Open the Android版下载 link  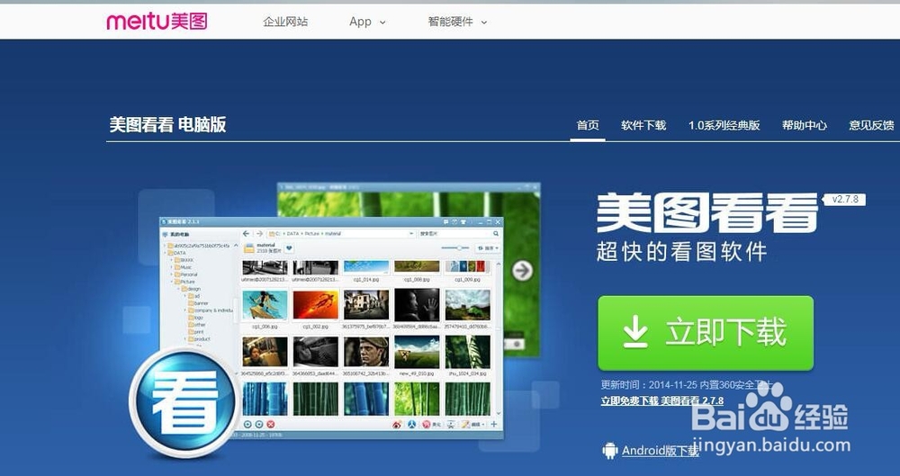click(660, 451)
